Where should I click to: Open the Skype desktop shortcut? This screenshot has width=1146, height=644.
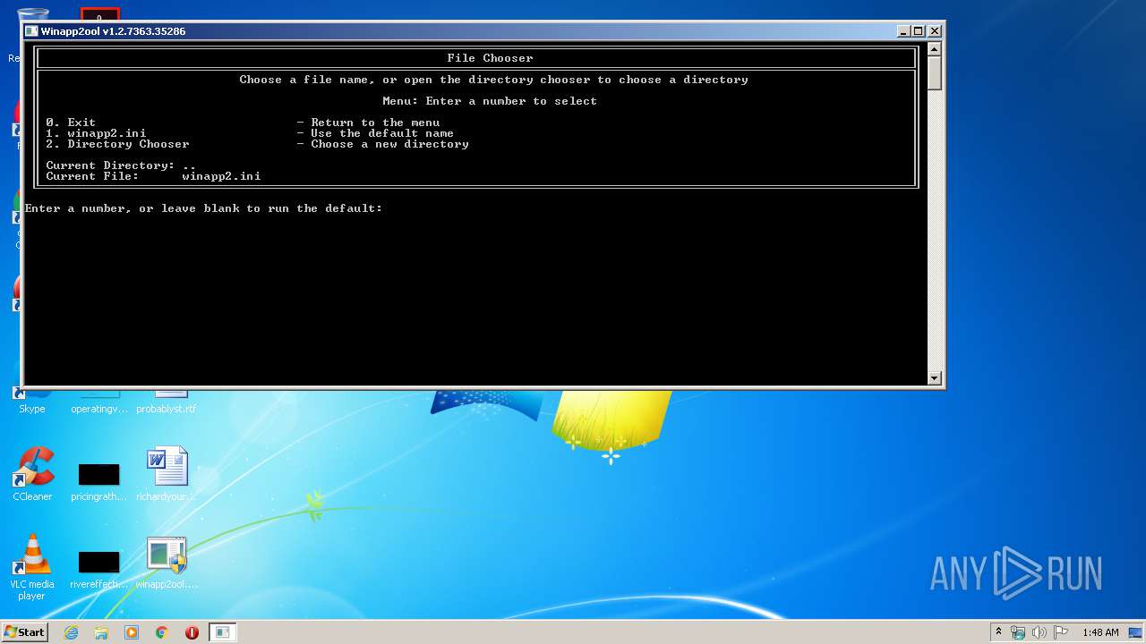[x=31, y=401]
